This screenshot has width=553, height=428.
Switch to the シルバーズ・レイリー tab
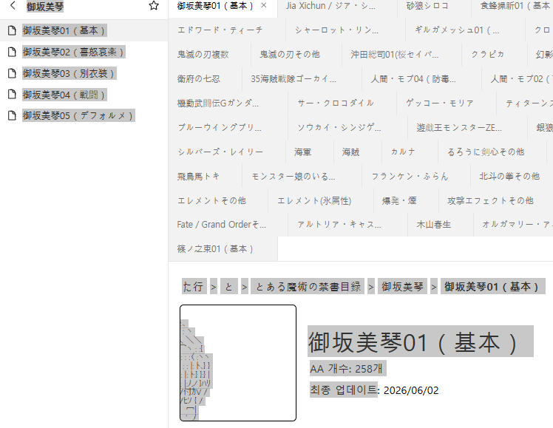(x=227, y=152)
